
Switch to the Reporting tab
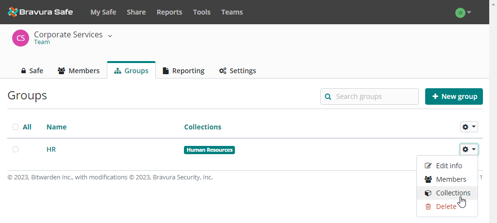183,71
